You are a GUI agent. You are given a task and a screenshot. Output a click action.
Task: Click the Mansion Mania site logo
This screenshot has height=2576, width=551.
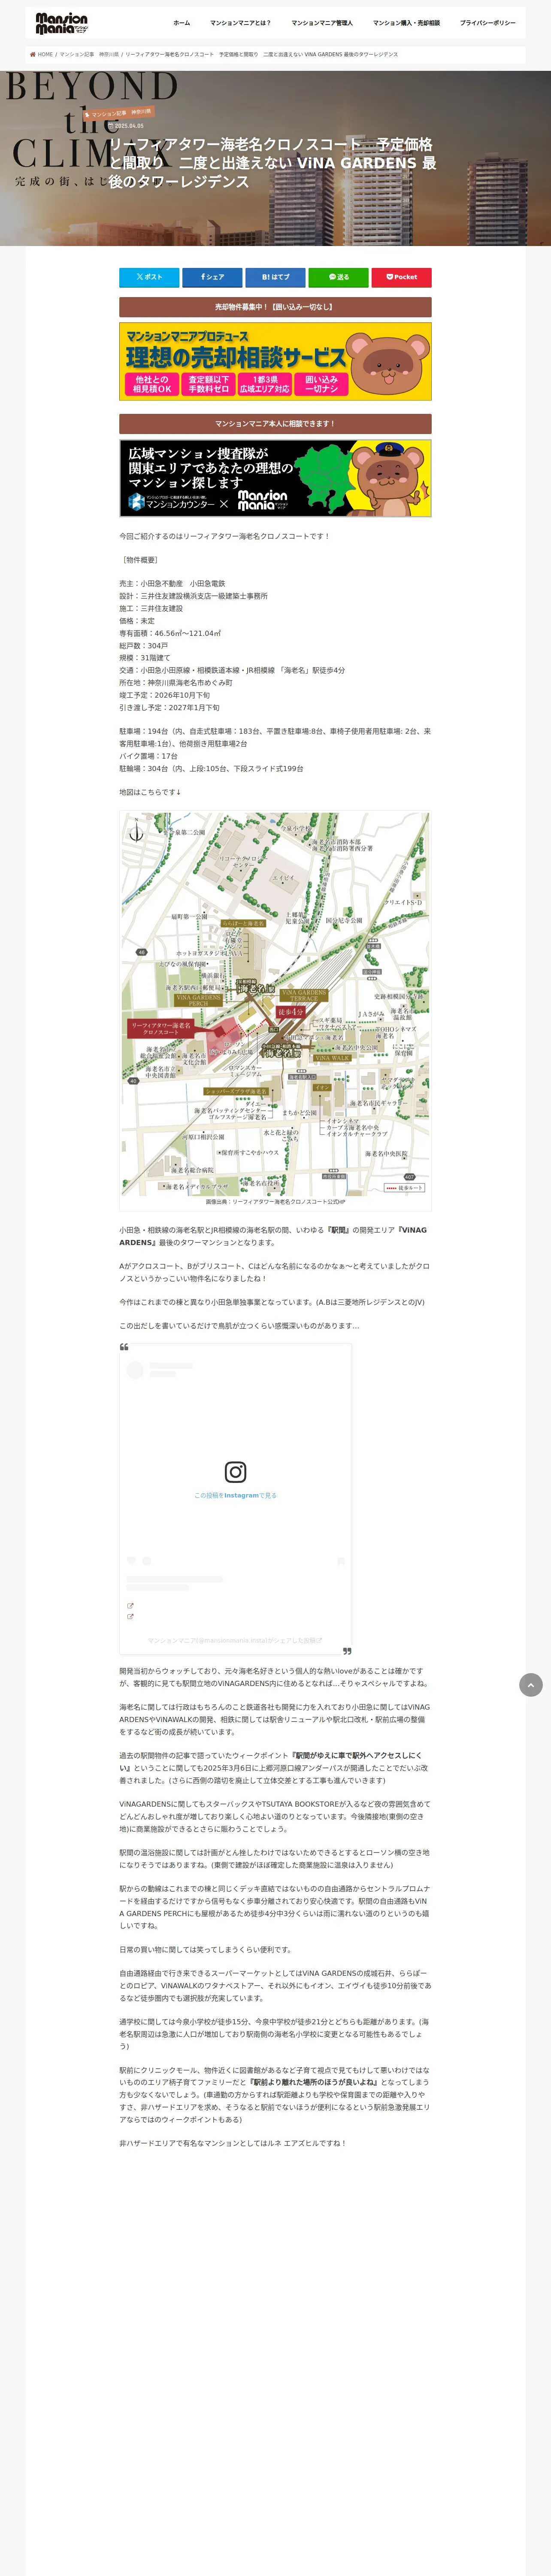click(x=61, y=23)
